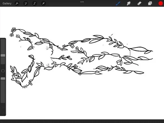This screenshot has height=123, width=164.
Task: Tap the redo arrow in sidebar
Action: pyautogui.click(x=3, y=113)
